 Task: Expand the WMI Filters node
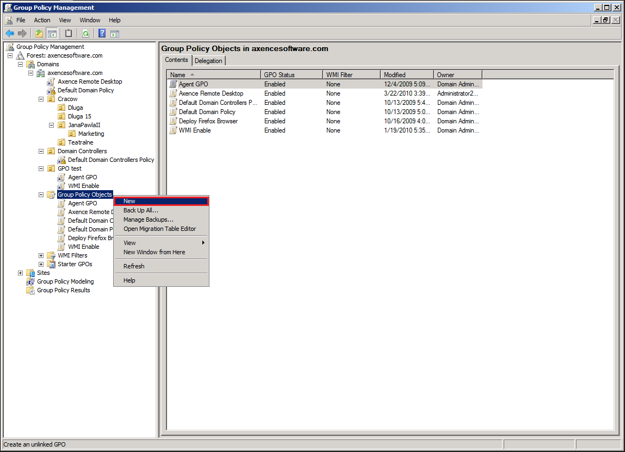pos(41,255)
